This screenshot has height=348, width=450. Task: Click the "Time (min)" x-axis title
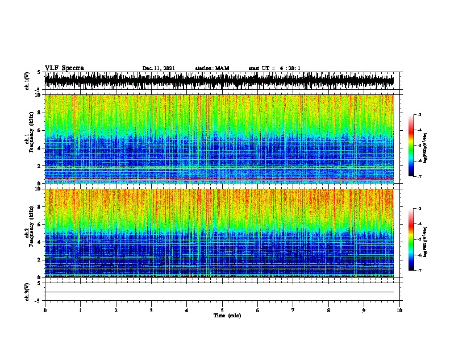227,316
